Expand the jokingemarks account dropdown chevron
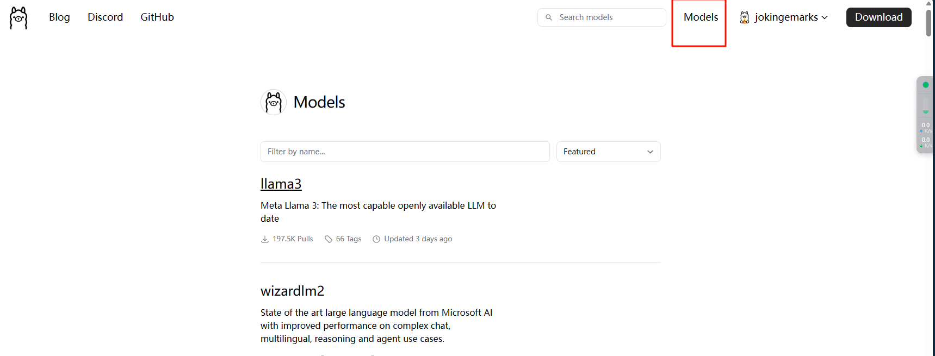Image resolution: width=935 pixels, height=356 pixels. pyautogui.click(x=825, y=17)
